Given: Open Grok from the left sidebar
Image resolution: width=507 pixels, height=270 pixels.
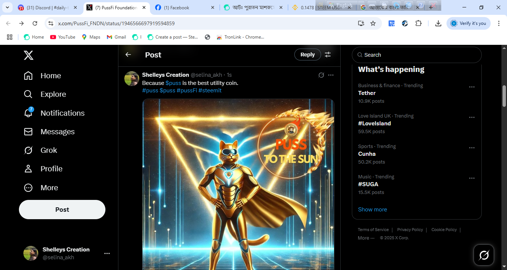Looking at the screenshot, I should (40, 150).
